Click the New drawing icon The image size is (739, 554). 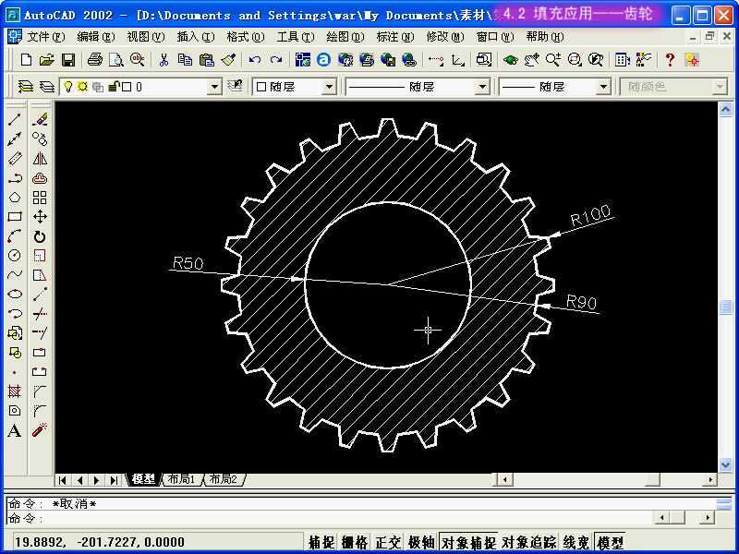(x=27, y=60)
